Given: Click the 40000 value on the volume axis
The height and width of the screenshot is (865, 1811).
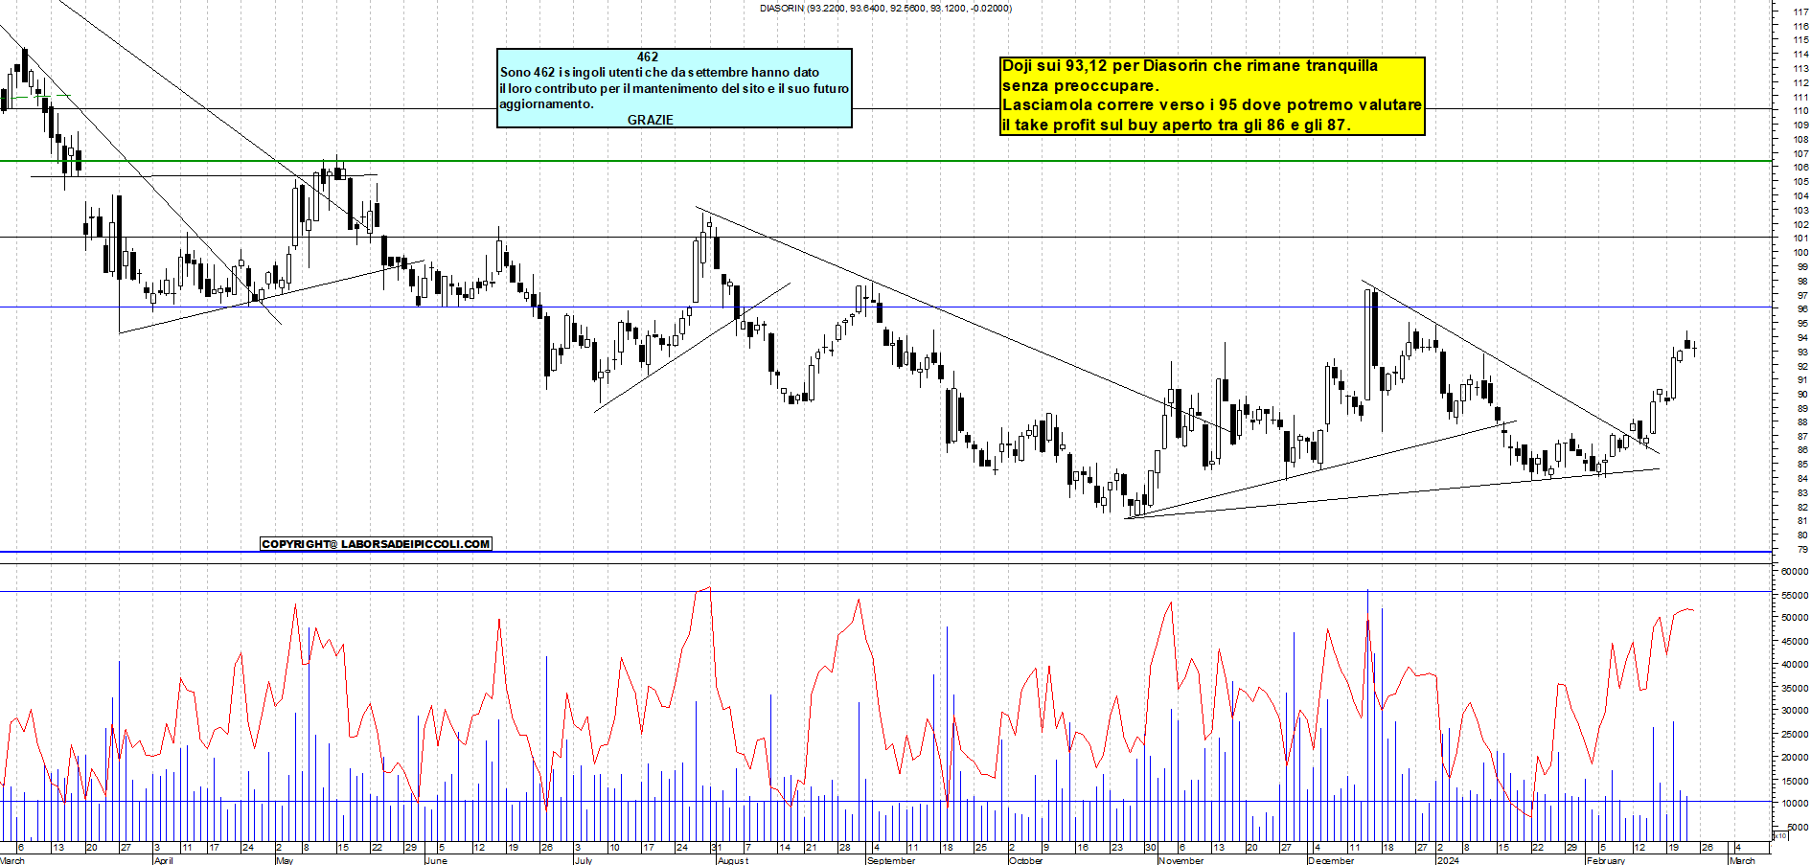Looking at the screenshot, I should [x=1795, y=665].
